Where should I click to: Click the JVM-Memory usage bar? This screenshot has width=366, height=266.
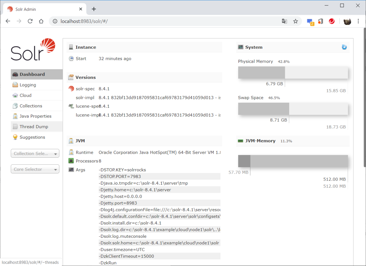point(293,161)
